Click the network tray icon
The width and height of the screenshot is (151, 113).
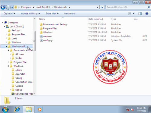point(127,109)
